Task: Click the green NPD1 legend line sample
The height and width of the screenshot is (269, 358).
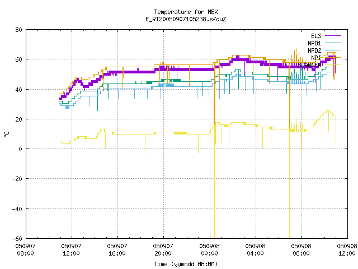Action: 333,43
